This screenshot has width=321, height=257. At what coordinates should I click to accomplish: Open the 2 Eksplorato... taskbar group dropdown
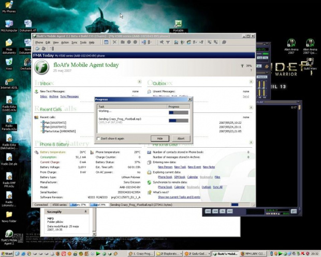(x=181, y=254)
